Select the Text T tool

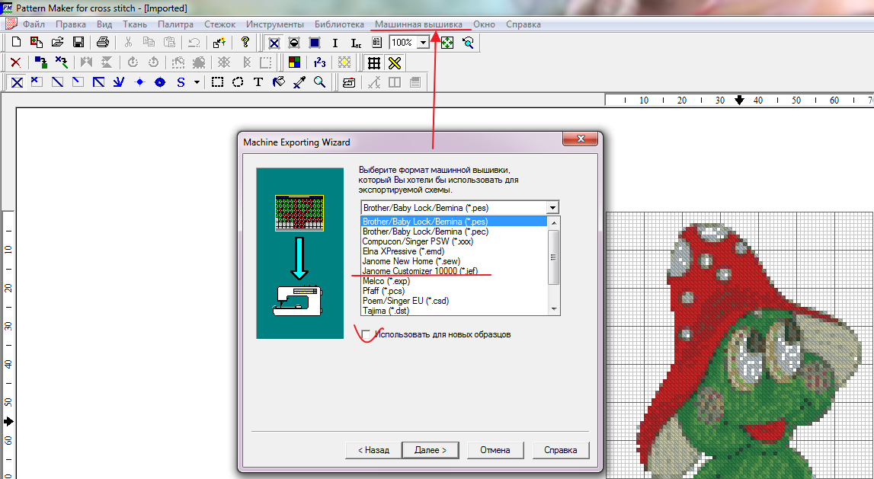pyautogui.click(x=258, y=82)
